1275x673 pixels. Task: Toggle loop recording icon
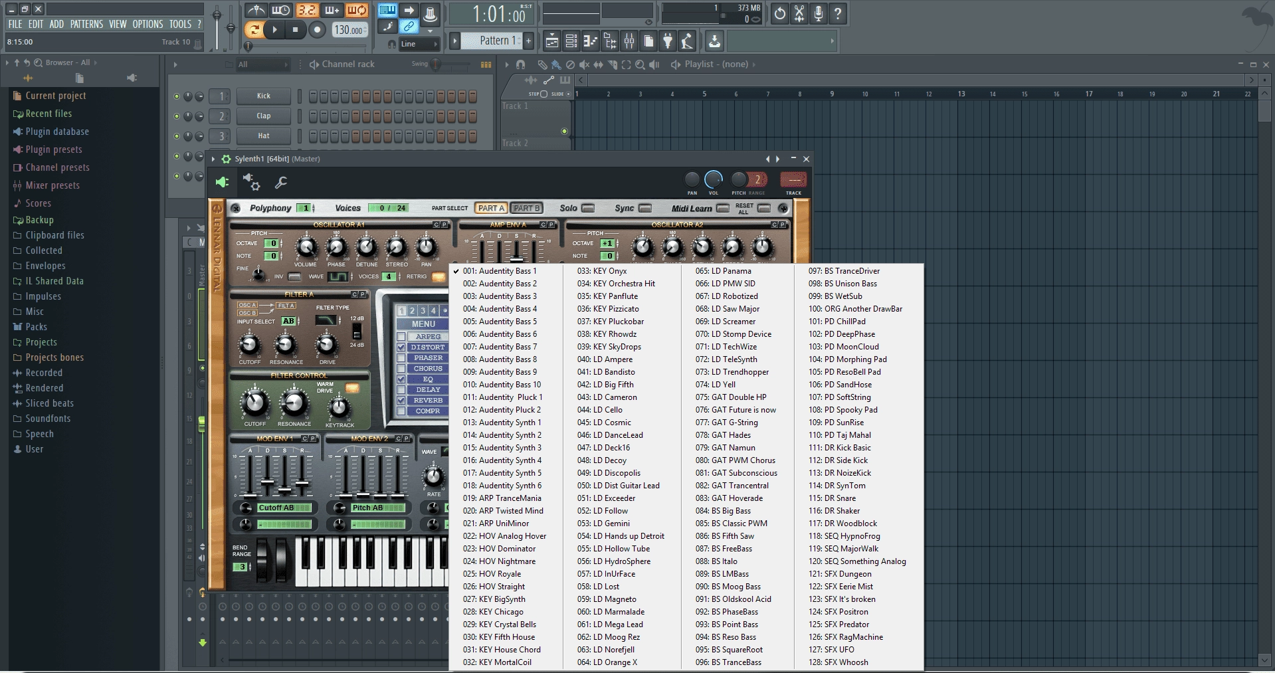(x=357, y=10)
